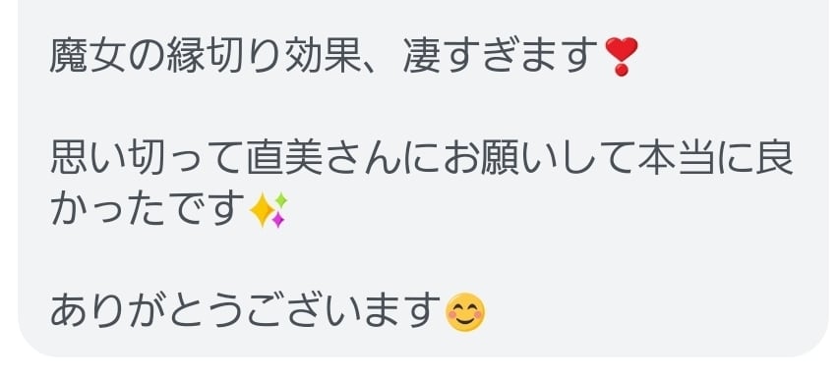
Task: Click the sparkles emoji after かったです
Action: [x=269, y=209]
